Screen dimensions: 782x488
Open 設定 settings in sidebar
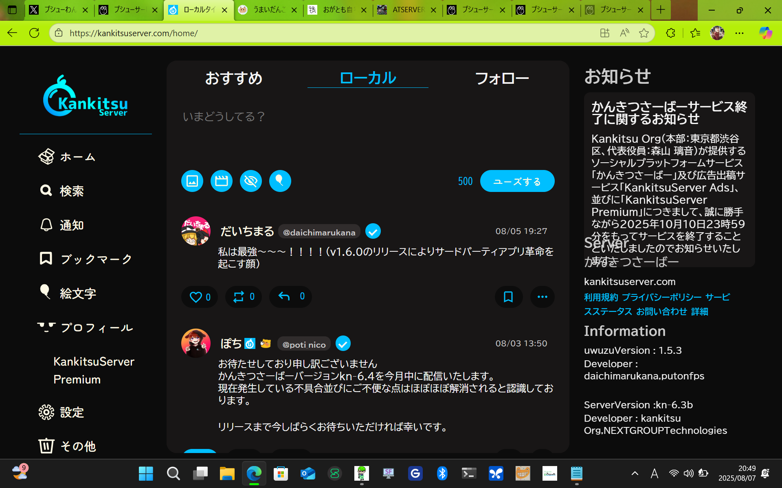[x=62, y=412]
